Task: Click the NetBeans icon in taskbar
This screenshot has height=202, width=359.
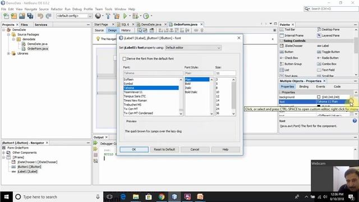Action: point(174,197)
